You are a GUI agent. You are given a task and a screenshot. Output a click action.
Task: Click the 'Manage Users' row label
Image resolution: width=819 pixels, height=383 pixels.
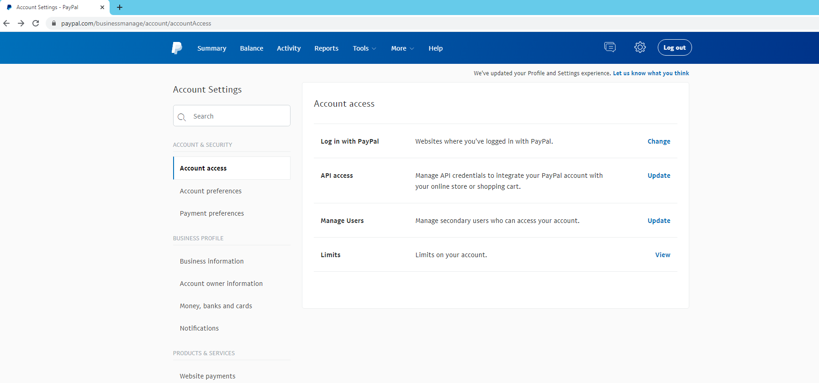(342, 221)
